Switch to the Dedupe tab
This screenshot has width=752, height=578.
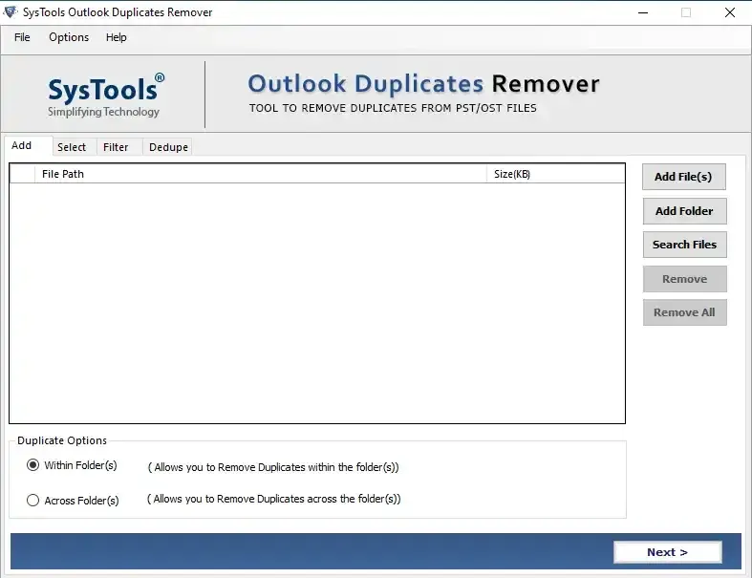168,147
